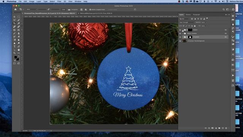This screenshot has height=137, width=243.
Task: Toggle Delete Cropped Pixels checkbox
Action: (x=90, y=10)
